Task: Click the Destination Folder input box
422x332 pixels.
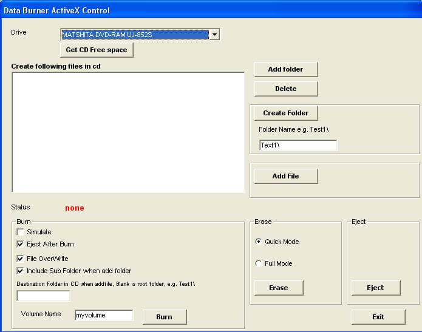Action: [43, 296]
